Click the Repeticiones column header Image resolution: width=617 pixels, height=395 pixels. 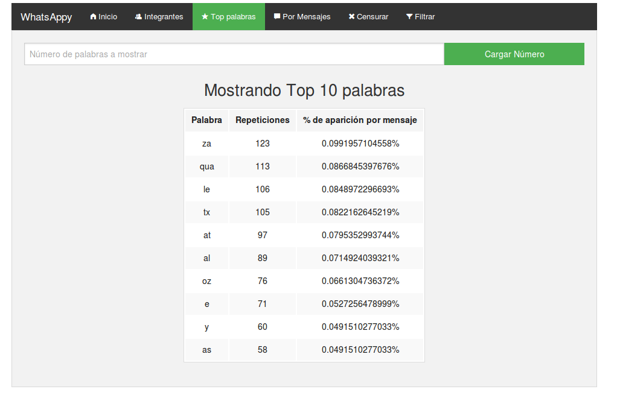point(262,120)
